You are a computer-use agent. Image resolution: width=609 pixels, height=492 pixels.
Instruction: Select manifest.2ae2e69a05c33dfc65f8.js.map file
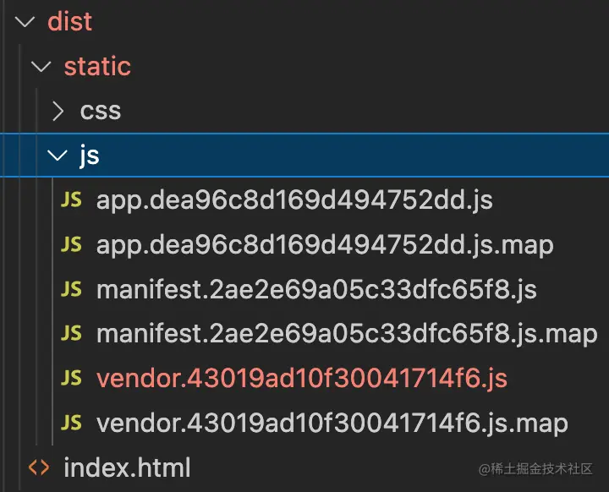[347, 334]
